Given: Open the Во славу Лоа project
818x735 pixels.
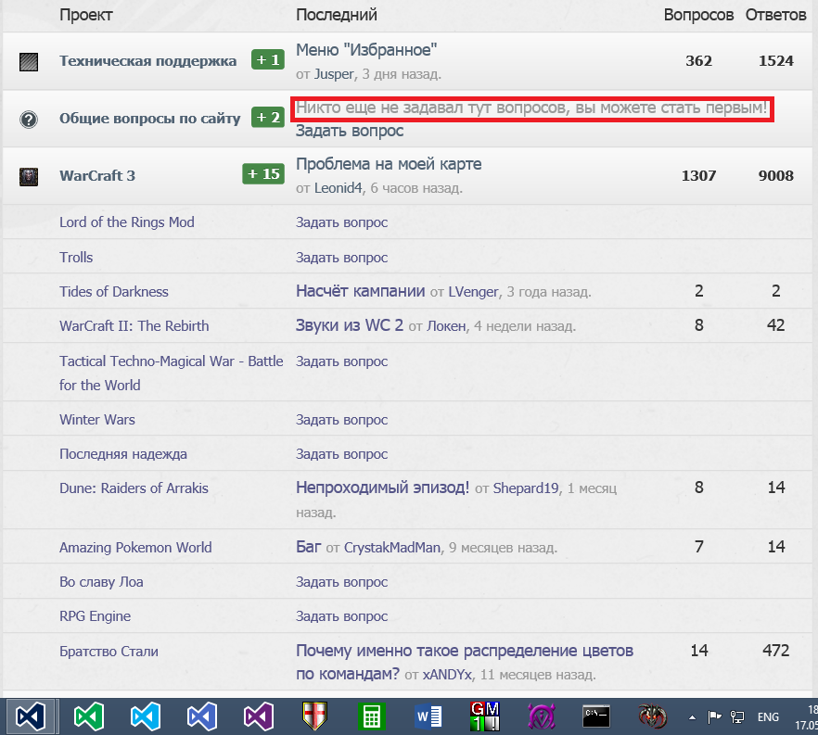Looking at the screenshot, I should (101, 582).
